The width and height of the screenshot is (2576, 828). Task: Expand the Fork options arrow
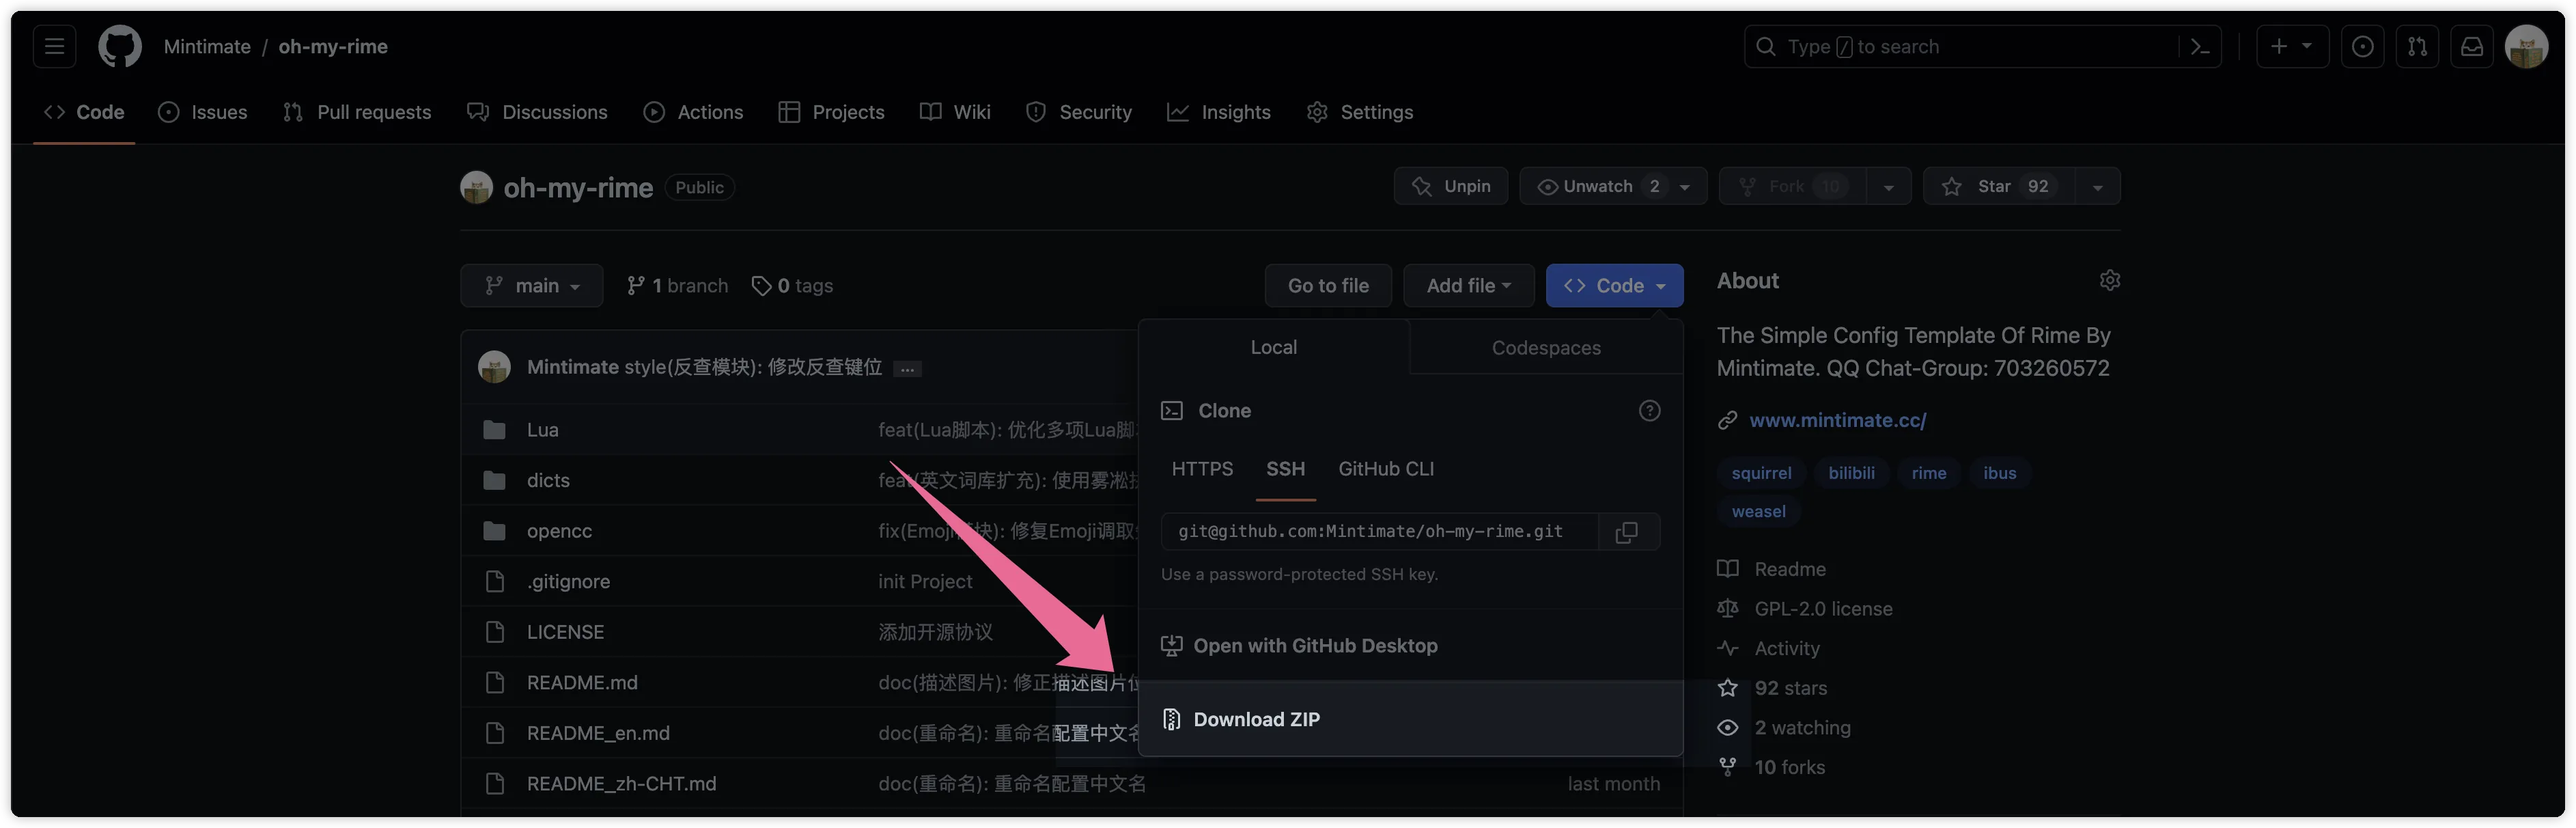pyautogui.click(x=1888, y=186)
